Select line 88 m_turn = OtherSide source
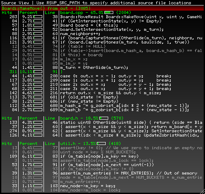Image resolution: width=205 pixels, height=194 pixels. point(94,68)
